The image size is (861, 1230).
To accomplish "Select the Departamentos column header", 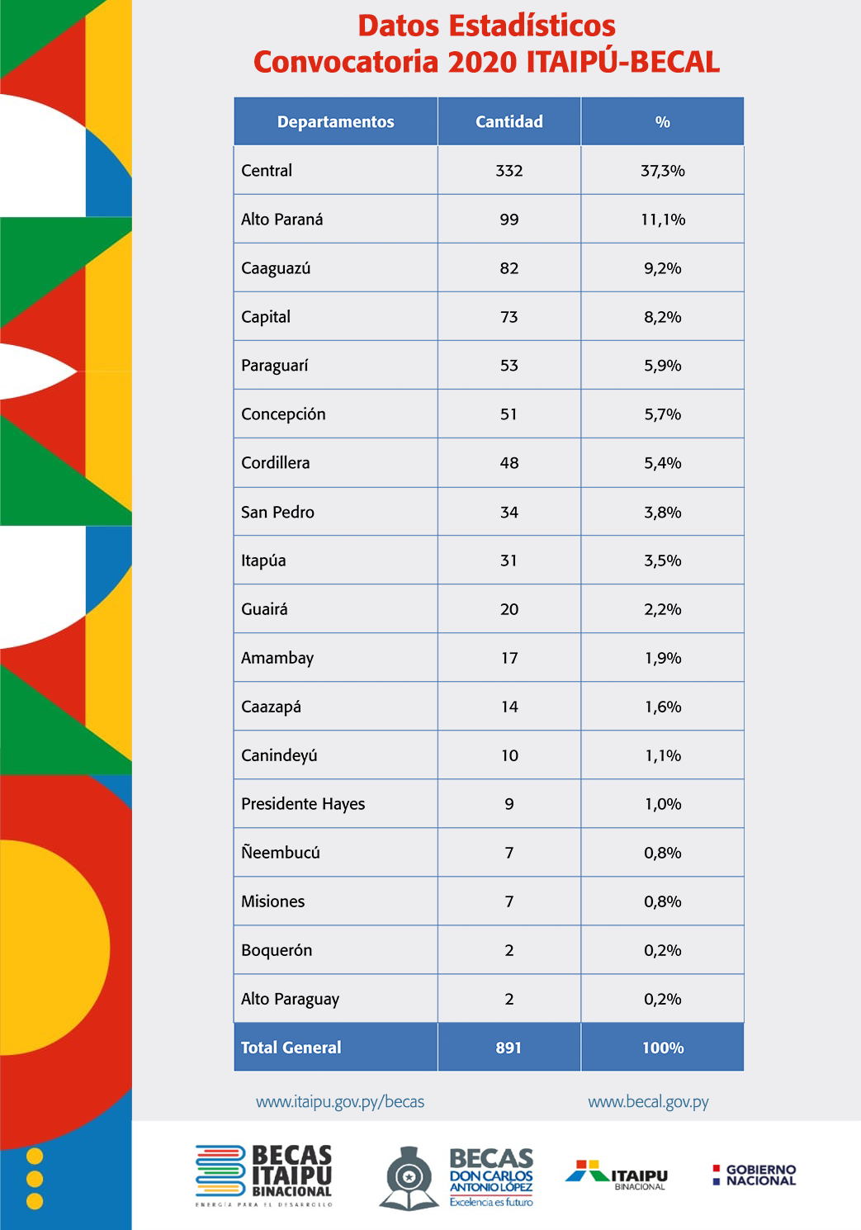I will coord(336,121).
